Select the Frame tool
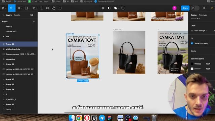Viewport: 215px width, 121px height. 19,8
